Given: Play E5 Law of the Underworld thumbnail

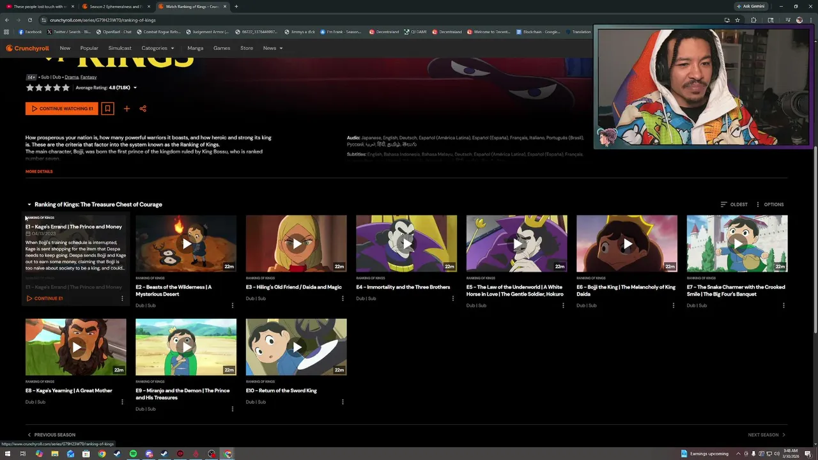Looking at the screenshot, I should [517, 243].
